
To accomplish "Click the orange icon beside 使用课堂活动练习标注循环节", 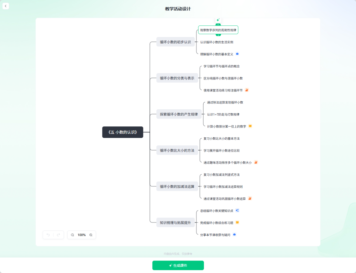I will [x=247, y=90].
